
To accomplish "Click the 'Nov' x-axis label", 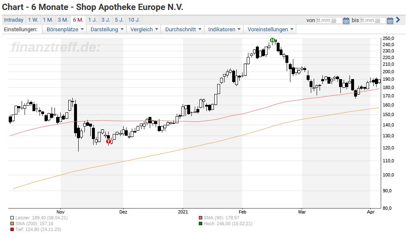I will [x=60, y=212].
